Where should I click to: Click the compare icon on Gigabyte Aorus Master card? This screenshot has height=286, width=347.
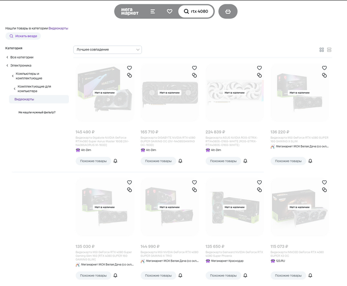(129, 75)
